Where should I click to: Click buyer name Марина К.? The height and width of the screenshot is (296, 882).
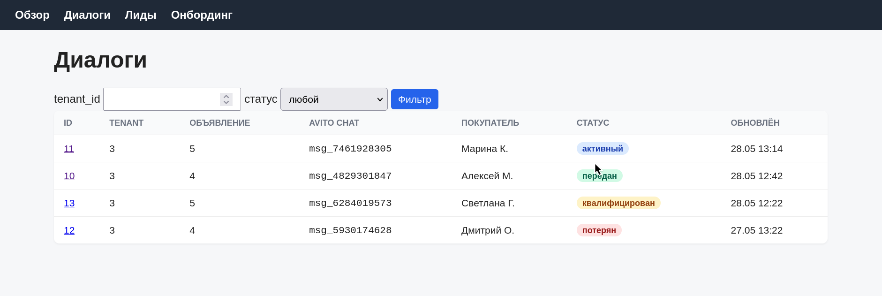[x=485, y=149]
